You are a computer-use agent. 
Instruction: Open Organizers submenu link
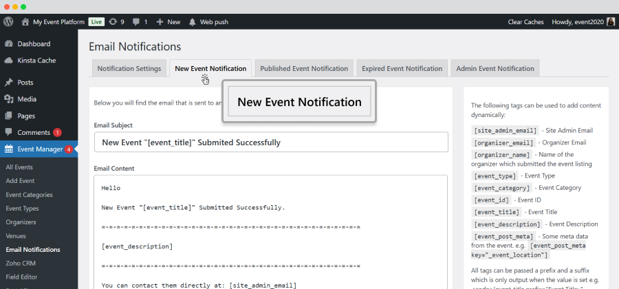click(x=21, y=222)
